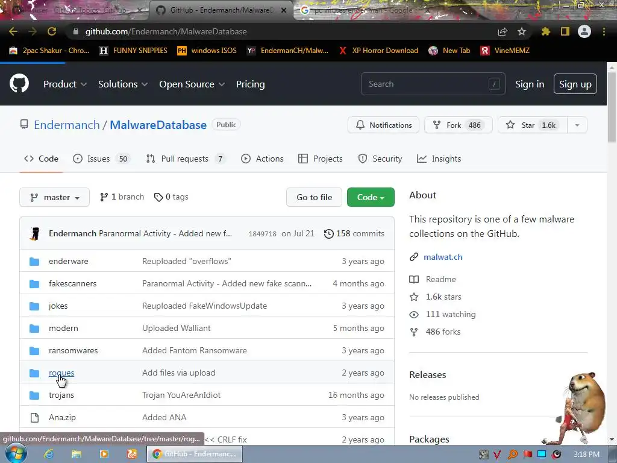
Task: Open the fakescanners folder
Action: click(72, 283)
